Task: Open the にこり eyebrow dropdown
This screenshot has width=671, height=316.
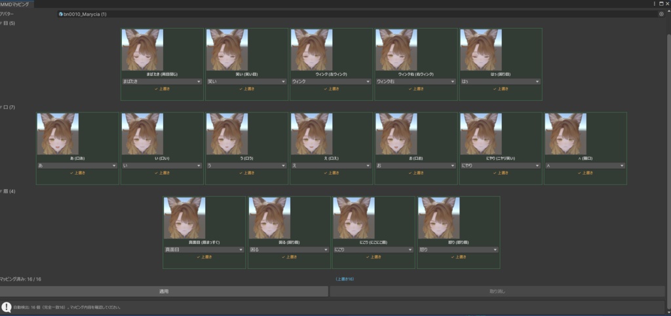Action: click(x=374, y=249)
